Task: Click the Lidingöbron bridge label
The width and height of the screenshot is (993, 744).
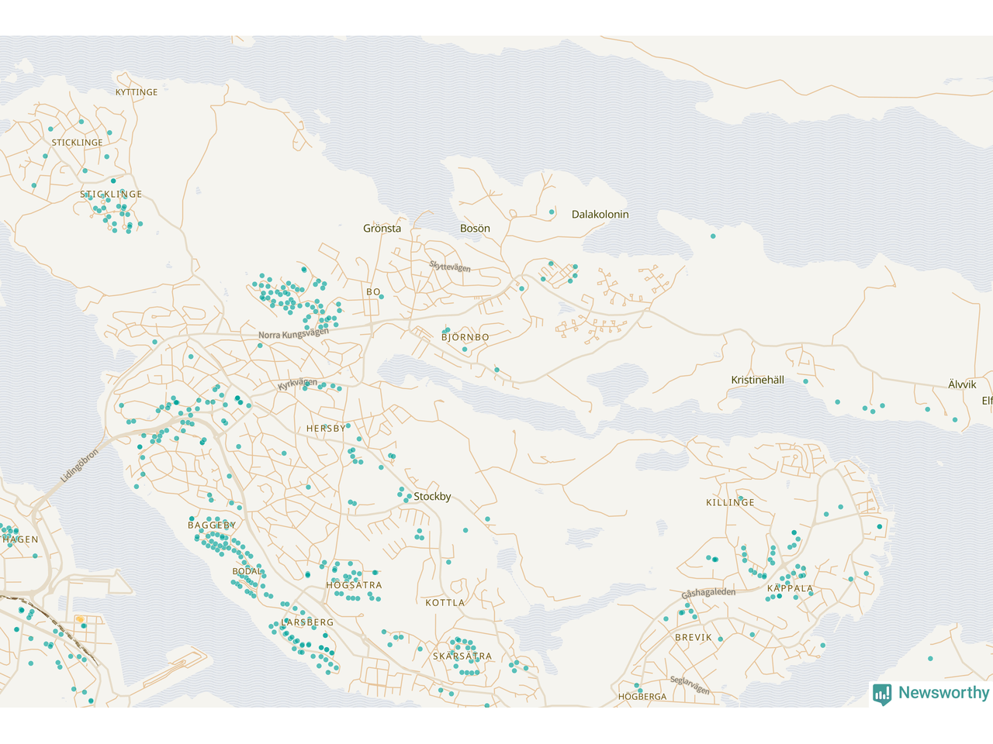Action: point(80,466)
